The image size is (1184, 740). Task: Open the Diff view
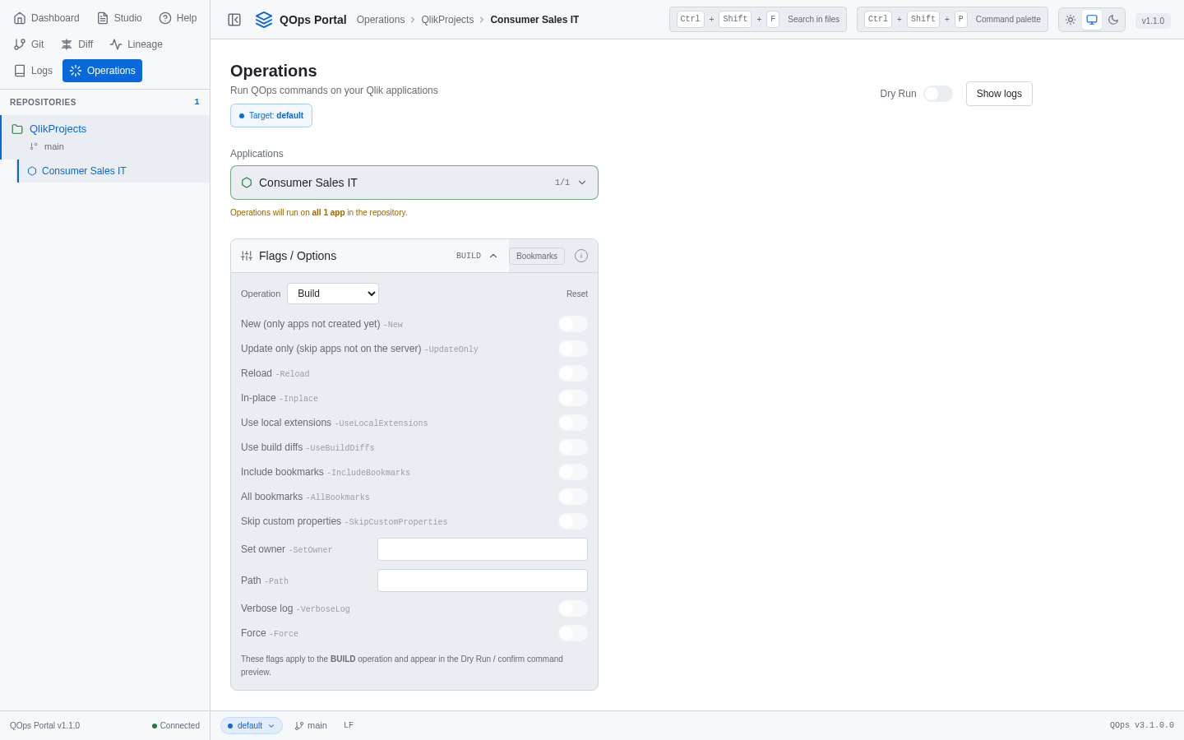click(77, 44)
